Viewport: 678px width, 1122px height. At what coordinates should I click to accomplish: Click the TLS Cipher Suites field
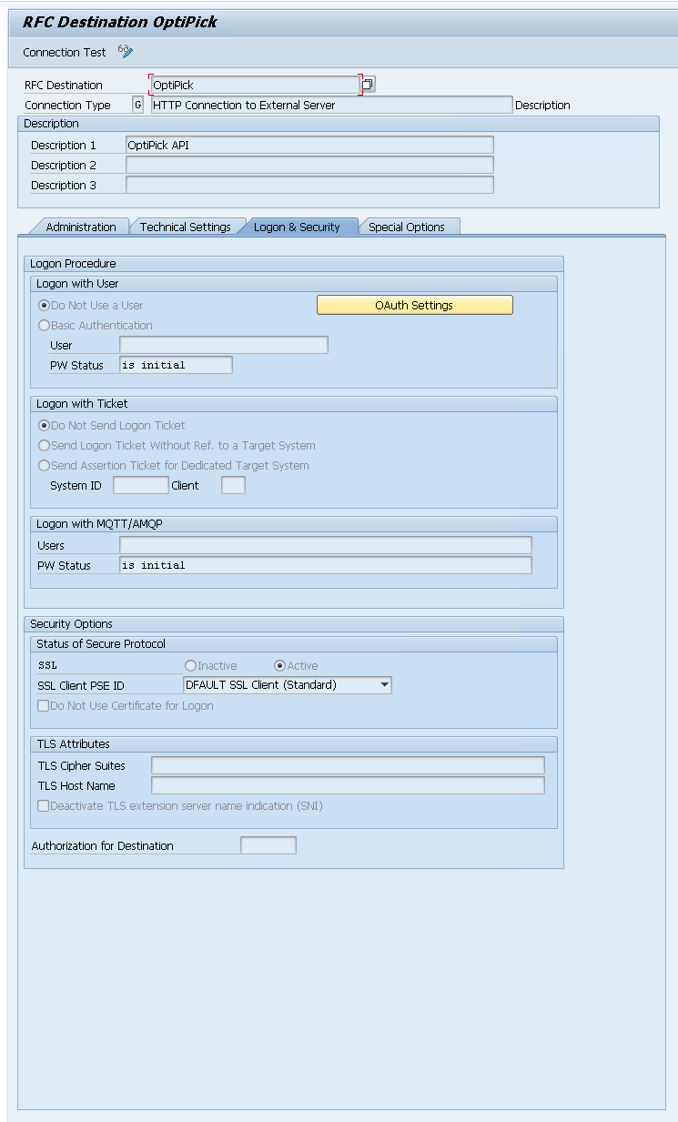(x=348, y=766)
